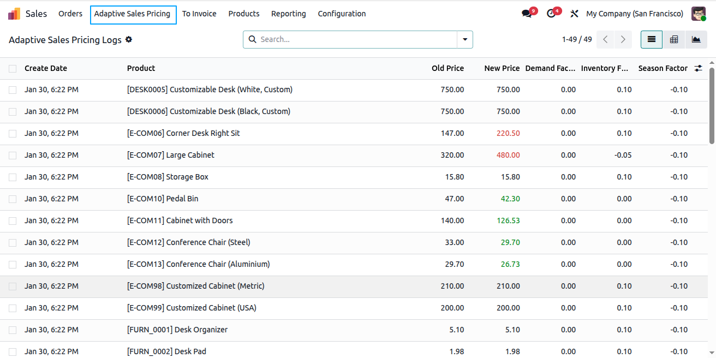Toggle the select-all header checkbox
The width and height of the screenshot is (716, 358).
(13, 68)
